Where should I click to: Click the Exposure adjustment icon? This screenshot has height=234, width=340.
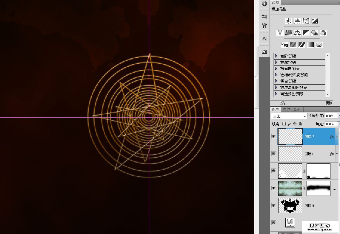[315, 21]
